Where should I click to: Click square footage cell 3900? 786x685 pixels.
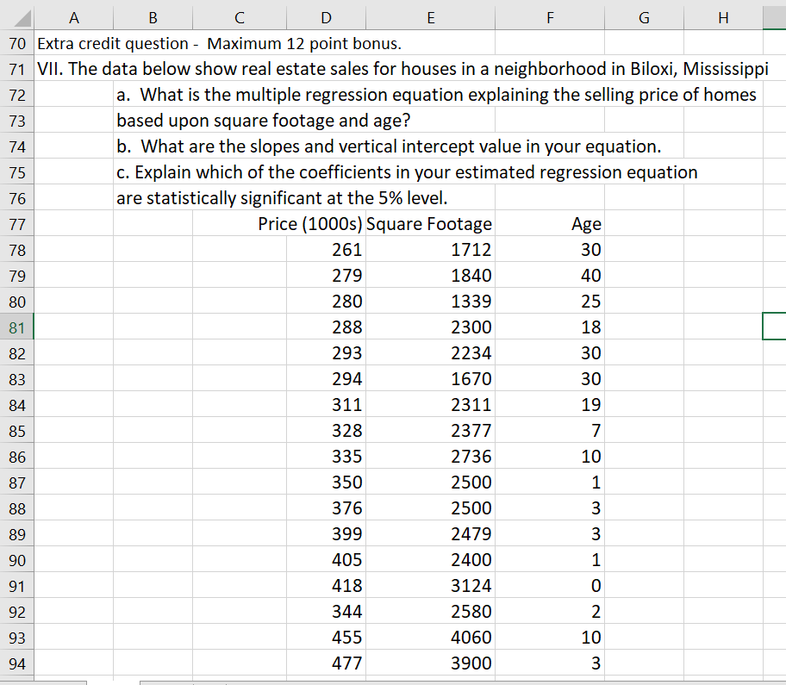(x=431, y=663)
